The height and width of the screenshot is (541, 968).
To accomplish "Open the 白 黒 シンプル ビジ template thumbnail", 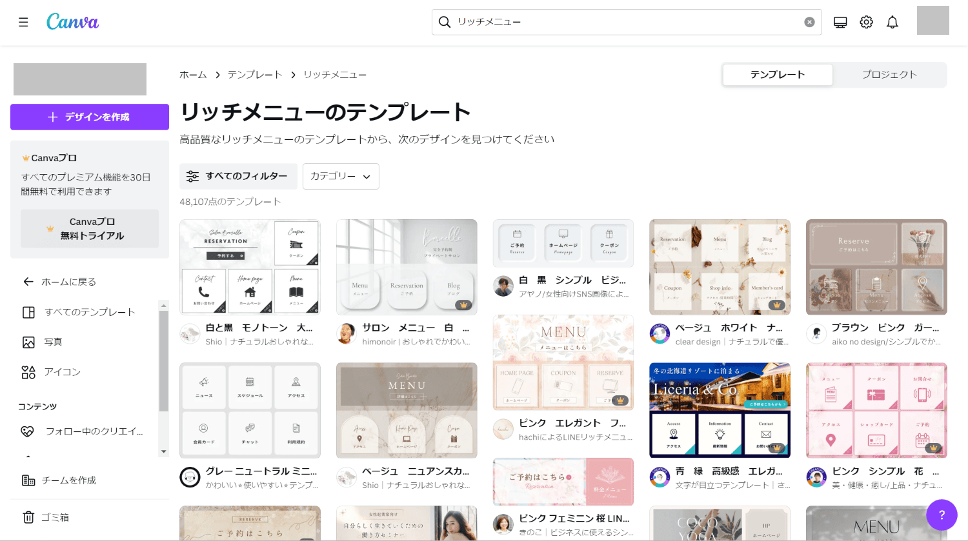I will point(563,243).
